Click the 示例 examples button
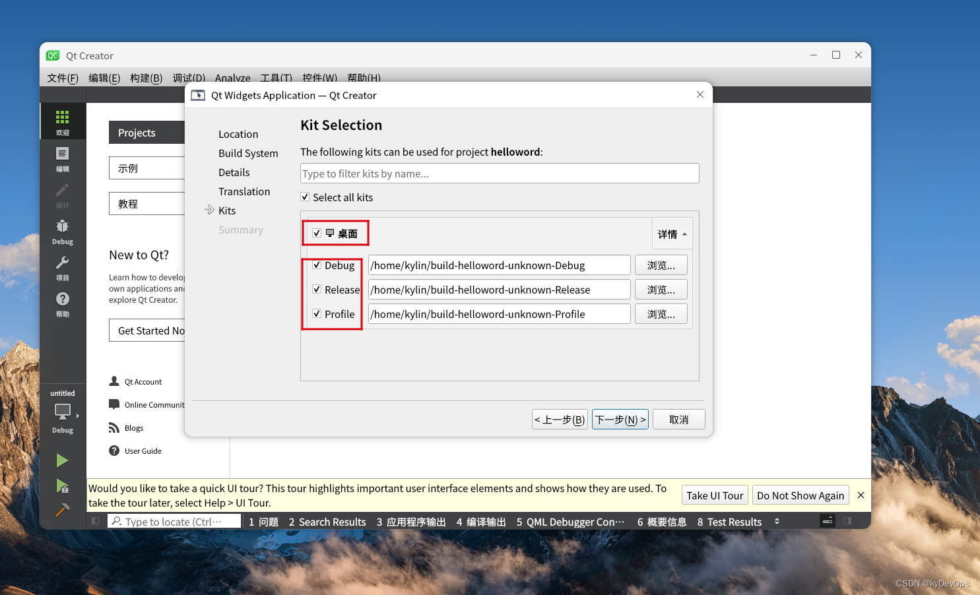The height and width of the screenshot is (595, 980). pos(147,168)
